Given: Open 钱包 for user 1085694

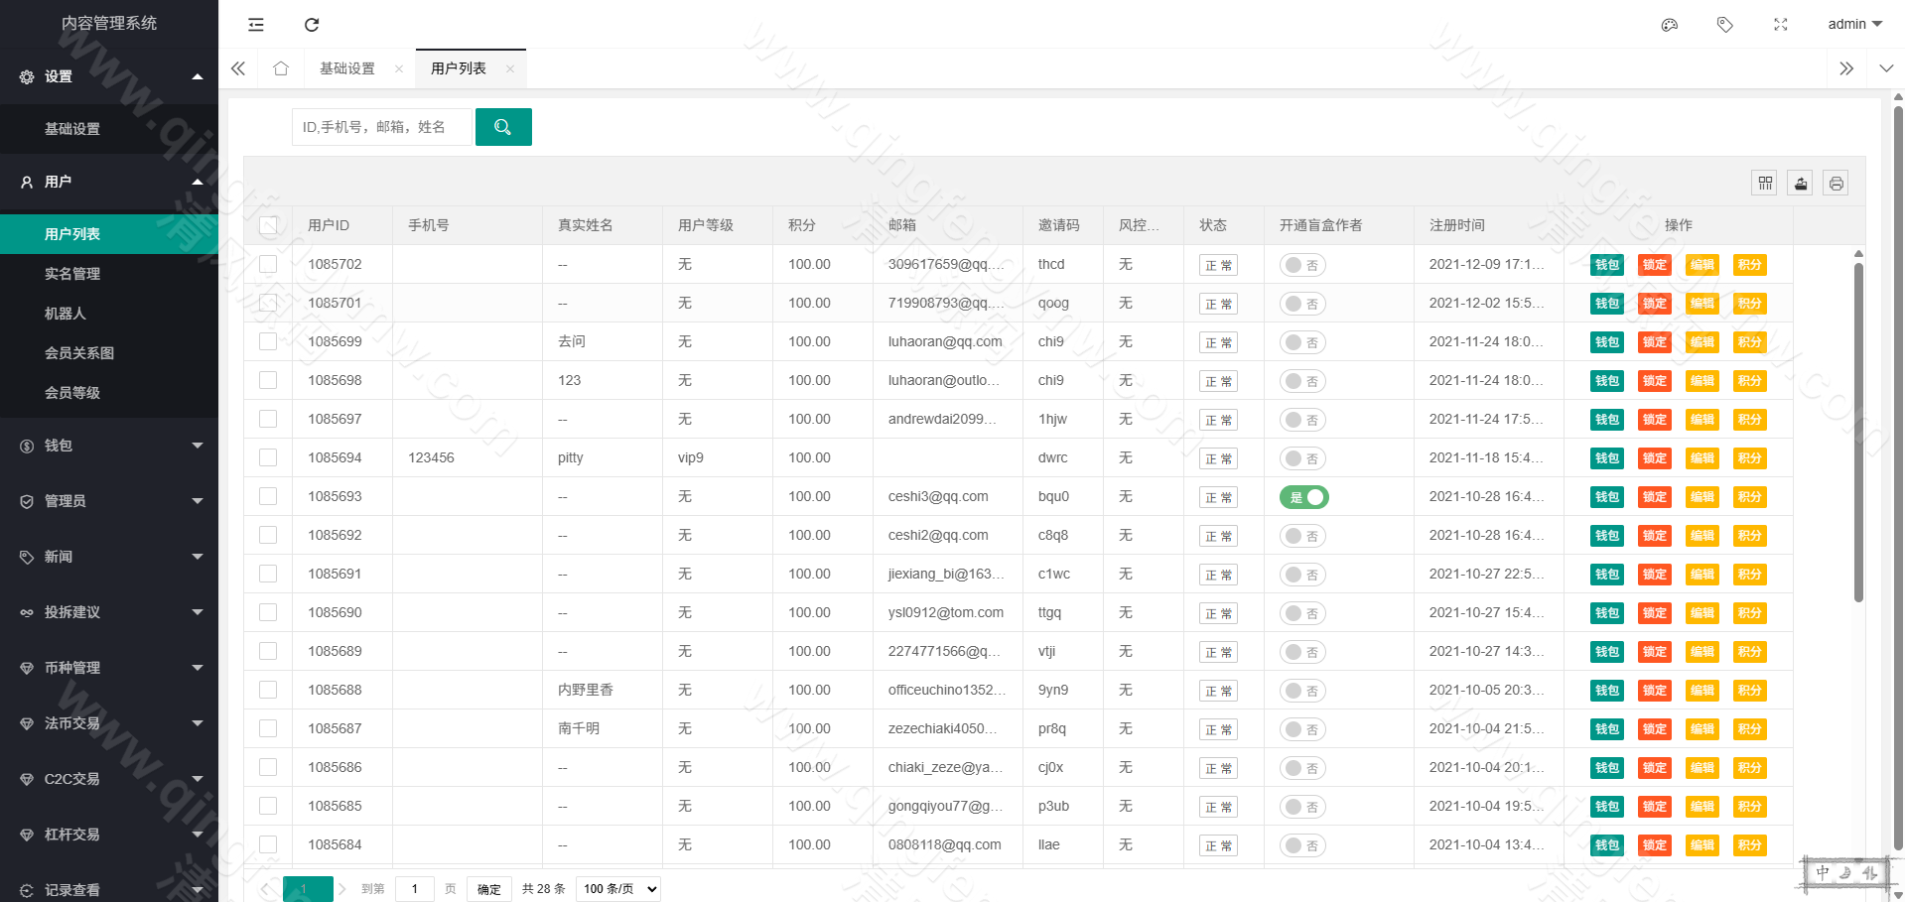Looking at the screenshot, I should coord(1607,458).
